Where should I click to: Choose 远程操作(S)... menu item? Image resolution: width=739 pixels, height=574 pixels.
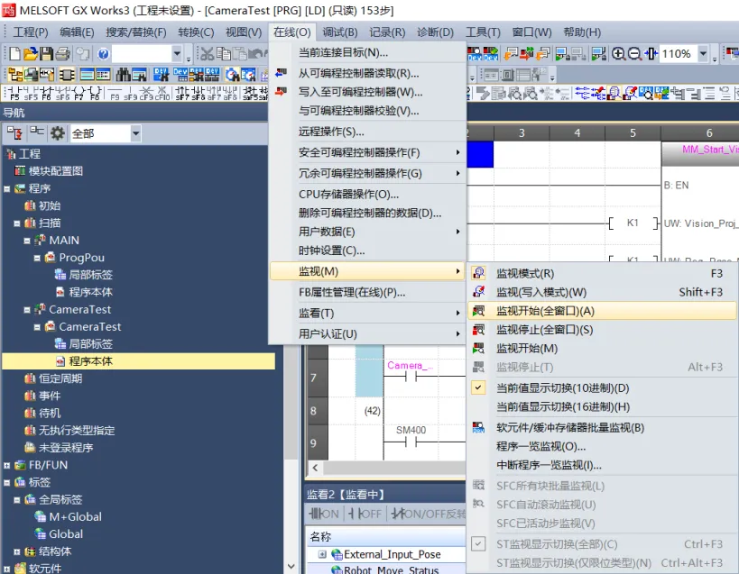point(366,132)
